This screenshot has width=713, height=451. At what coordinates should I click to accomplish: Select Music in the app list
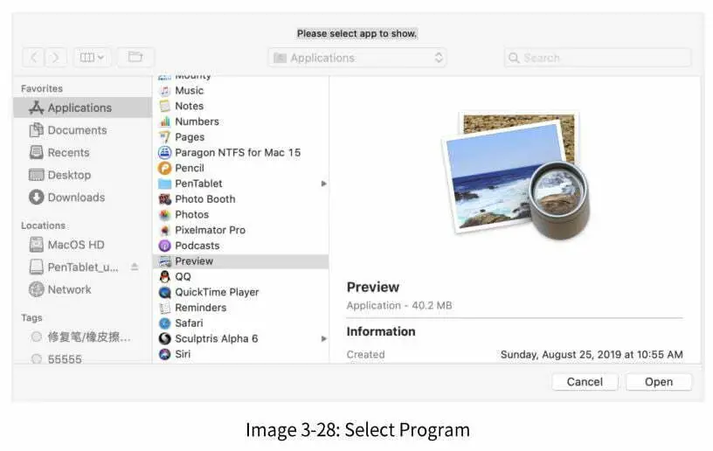(189, 91)
